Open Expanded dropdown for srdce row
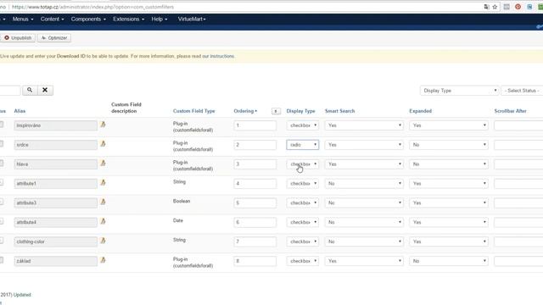The width and height of the screenshot is (543, 305). 449,145
